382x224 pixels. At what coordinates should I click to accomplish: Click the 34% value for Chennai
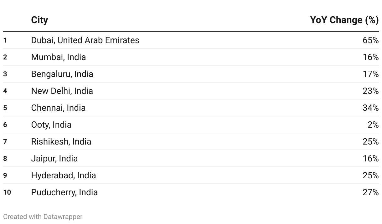point(371,108)
